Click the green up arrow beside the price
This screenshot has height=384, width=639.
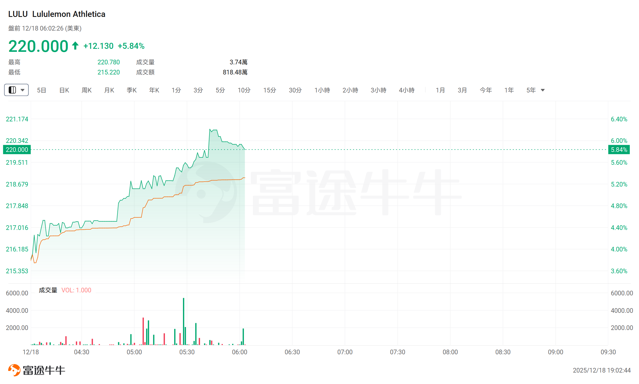pyautogui.click(x=75, y=46)
